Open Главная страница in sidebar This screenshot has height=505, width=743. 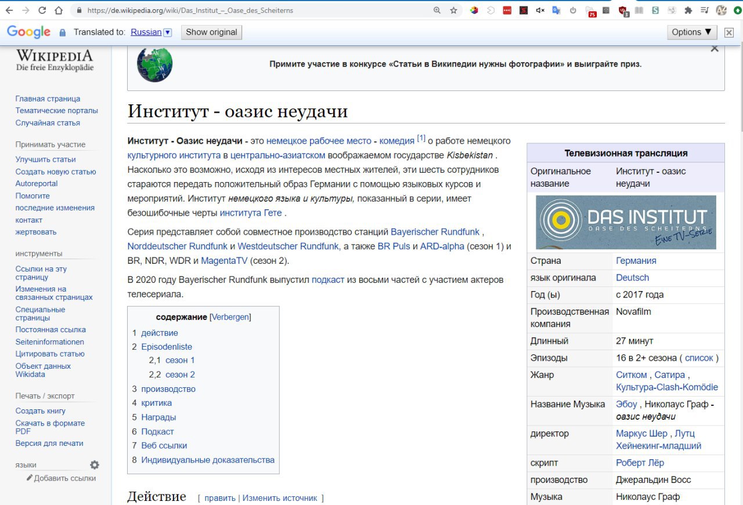pyautogui.click(x=48, y=99)
